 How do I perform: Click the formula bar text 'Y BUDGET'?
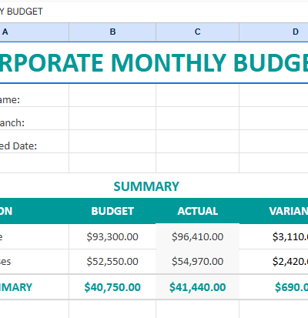22,12
